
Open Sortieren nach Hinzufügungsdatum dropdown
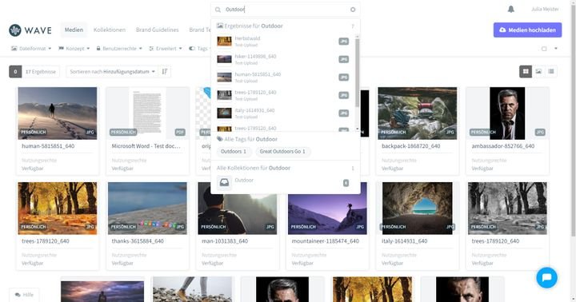coord(113,72)
